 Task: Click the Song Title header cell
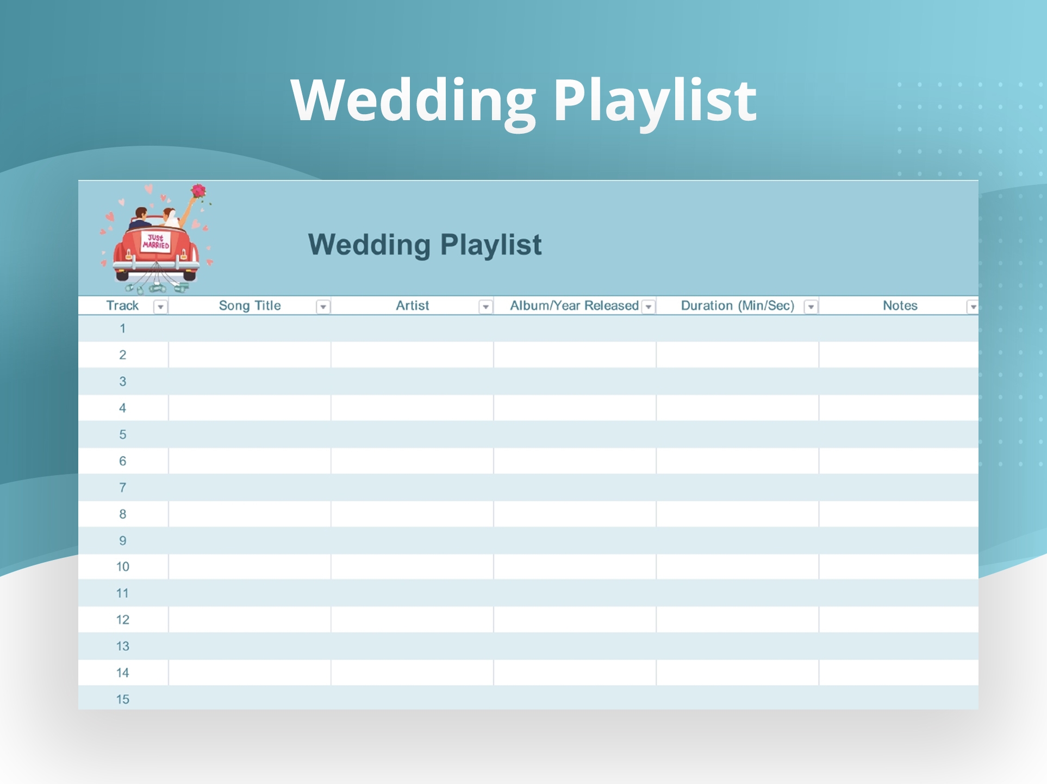click(x=250, y=306)
